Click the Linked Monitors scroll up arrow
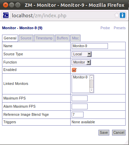 pos(91,77)
